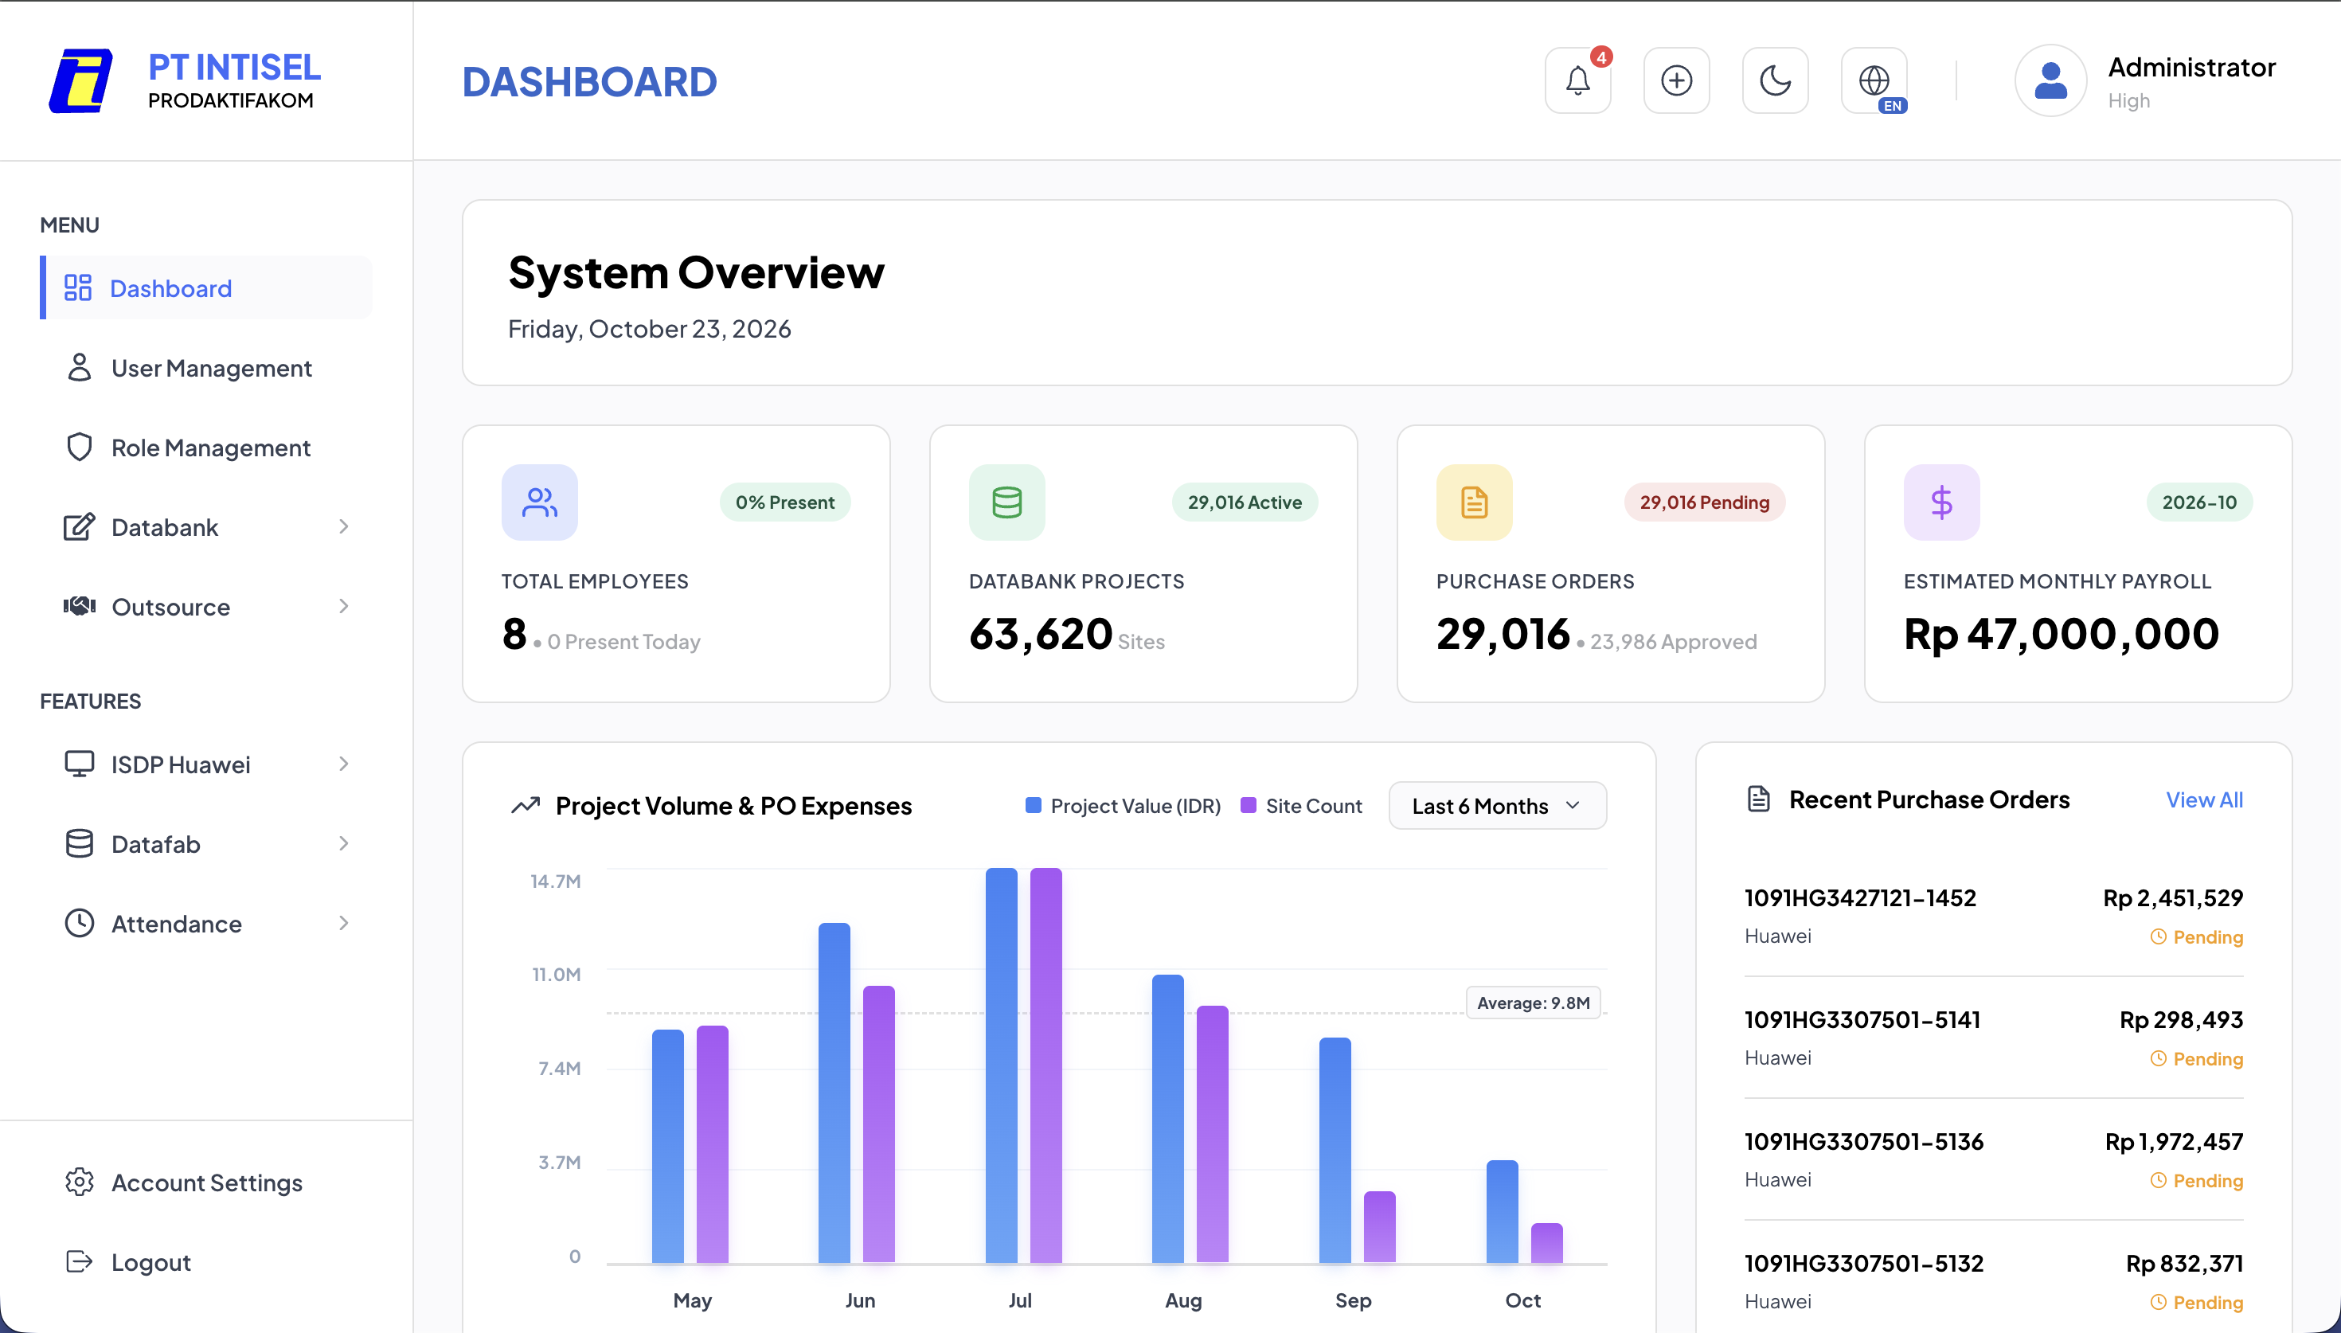Click the Average: 9.8M chart label
Screen dimensions: 2341x1333
coord(1533,1003)
